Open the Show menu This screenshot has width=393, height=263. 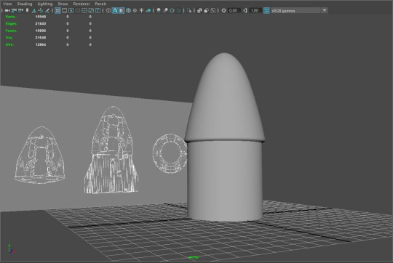point(63,4)
